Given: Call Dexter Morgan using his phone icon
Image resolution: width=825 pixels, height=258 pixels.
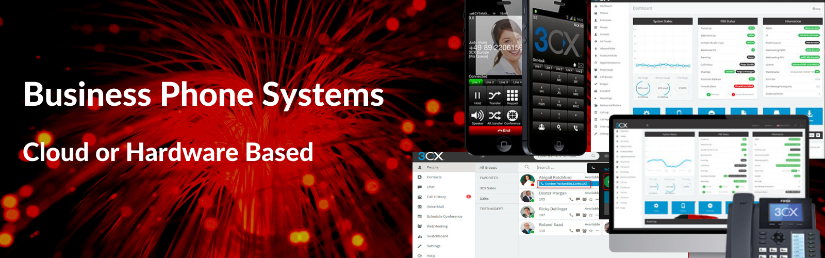Looking at the screenshot, I should (x=571, y=199).
